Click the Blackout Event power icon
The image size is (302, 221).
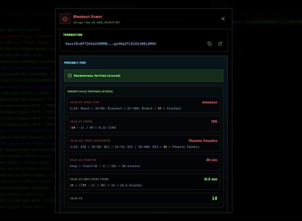65,19
